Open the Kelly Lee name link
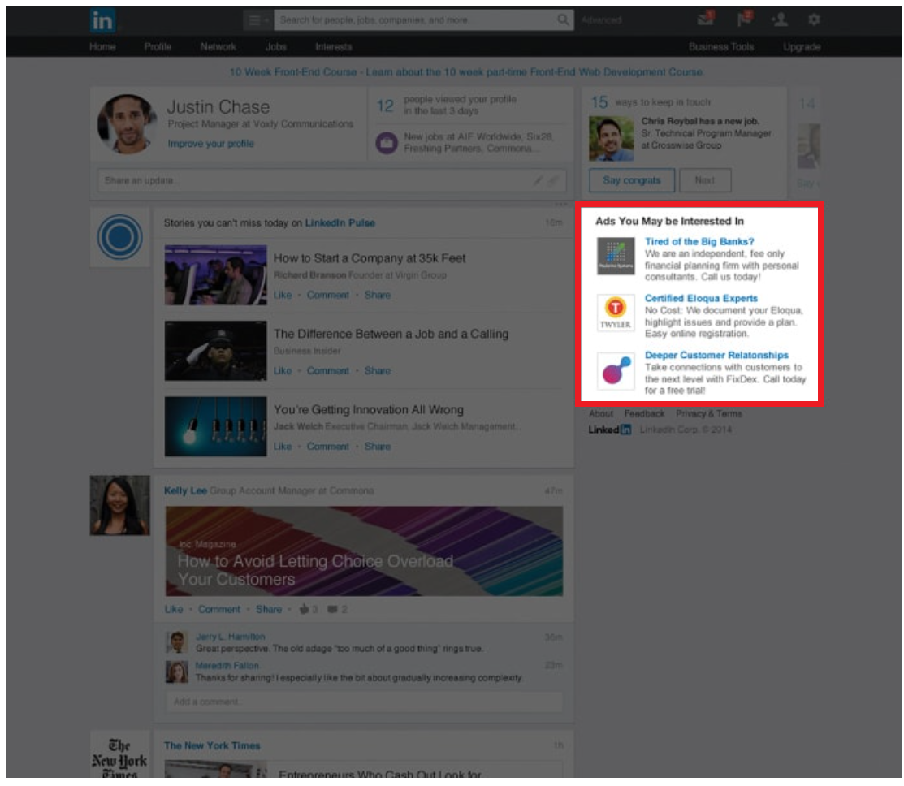Image resolution: width=904 pixels, height=786 pixels. coord(185,490)
